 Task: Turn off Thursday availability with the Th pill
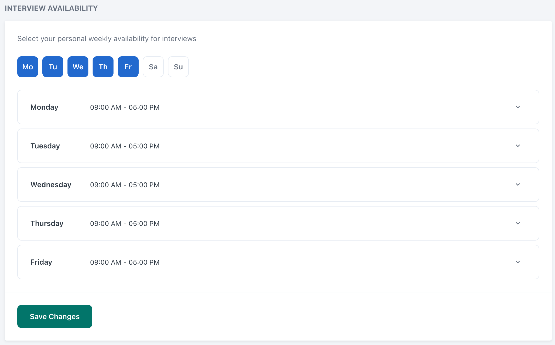click(103, 67)
